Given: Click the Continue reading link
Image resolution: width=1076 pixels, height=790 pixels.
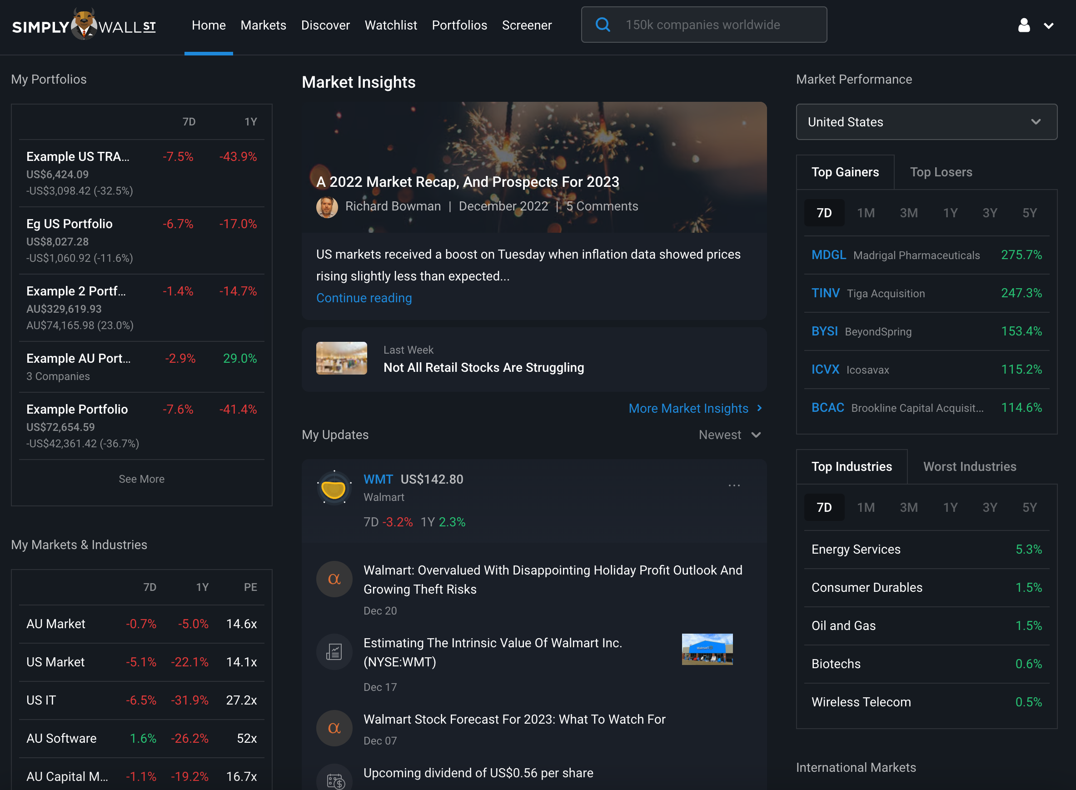Looking at the screenshot, I should [x=364, y=298].
